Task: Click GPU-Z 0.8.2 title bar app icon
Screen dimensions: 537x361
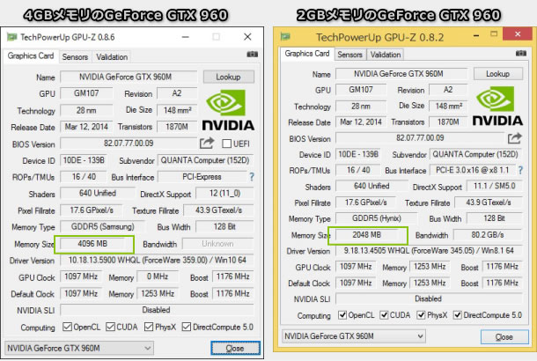Action: point(285,37)
